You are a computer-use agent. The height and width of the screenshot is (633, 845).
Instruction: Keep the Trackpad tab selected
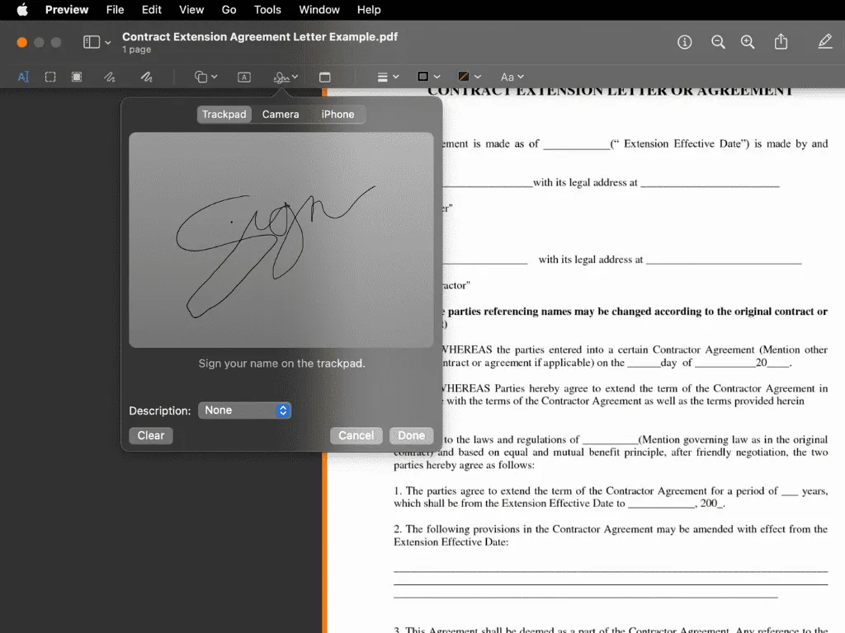[224, 115]
